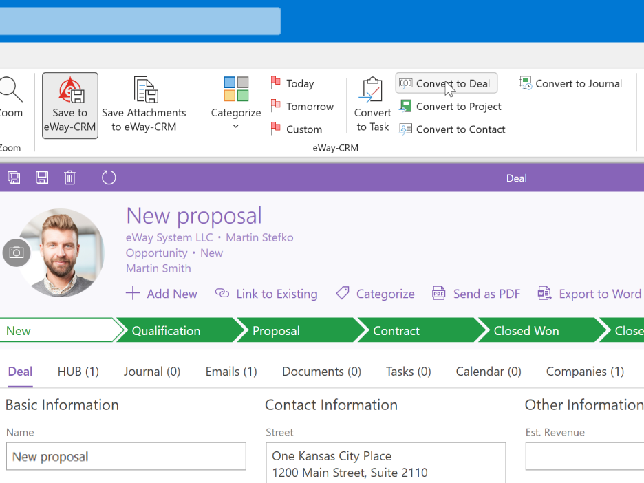Click the Martin Smith owner link
This screenshot has height=483, width=644.
158,268
